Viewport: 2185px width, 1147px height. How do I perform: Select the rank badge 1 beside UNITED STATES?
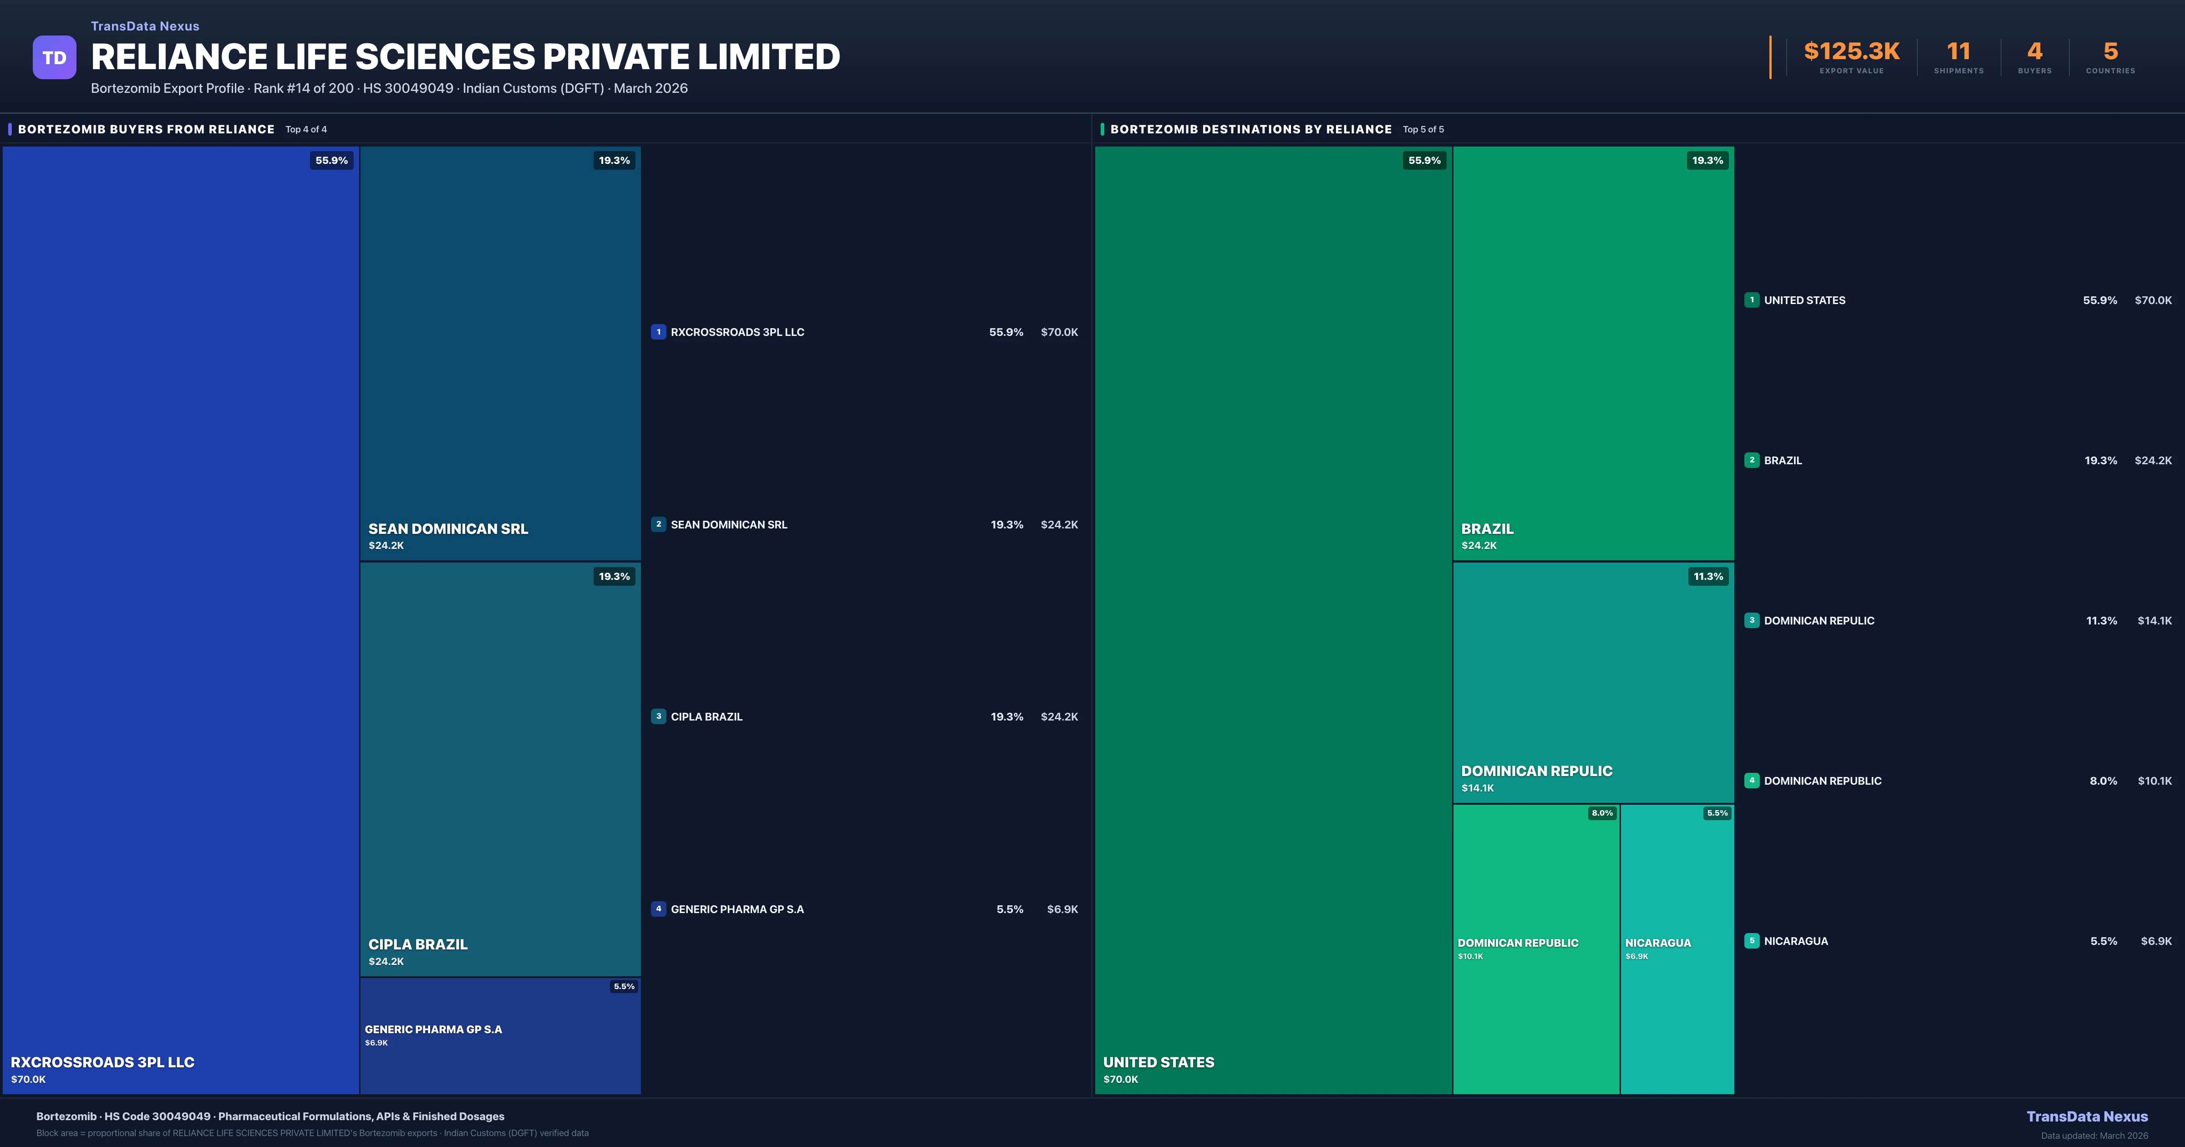click(1753, 299)
